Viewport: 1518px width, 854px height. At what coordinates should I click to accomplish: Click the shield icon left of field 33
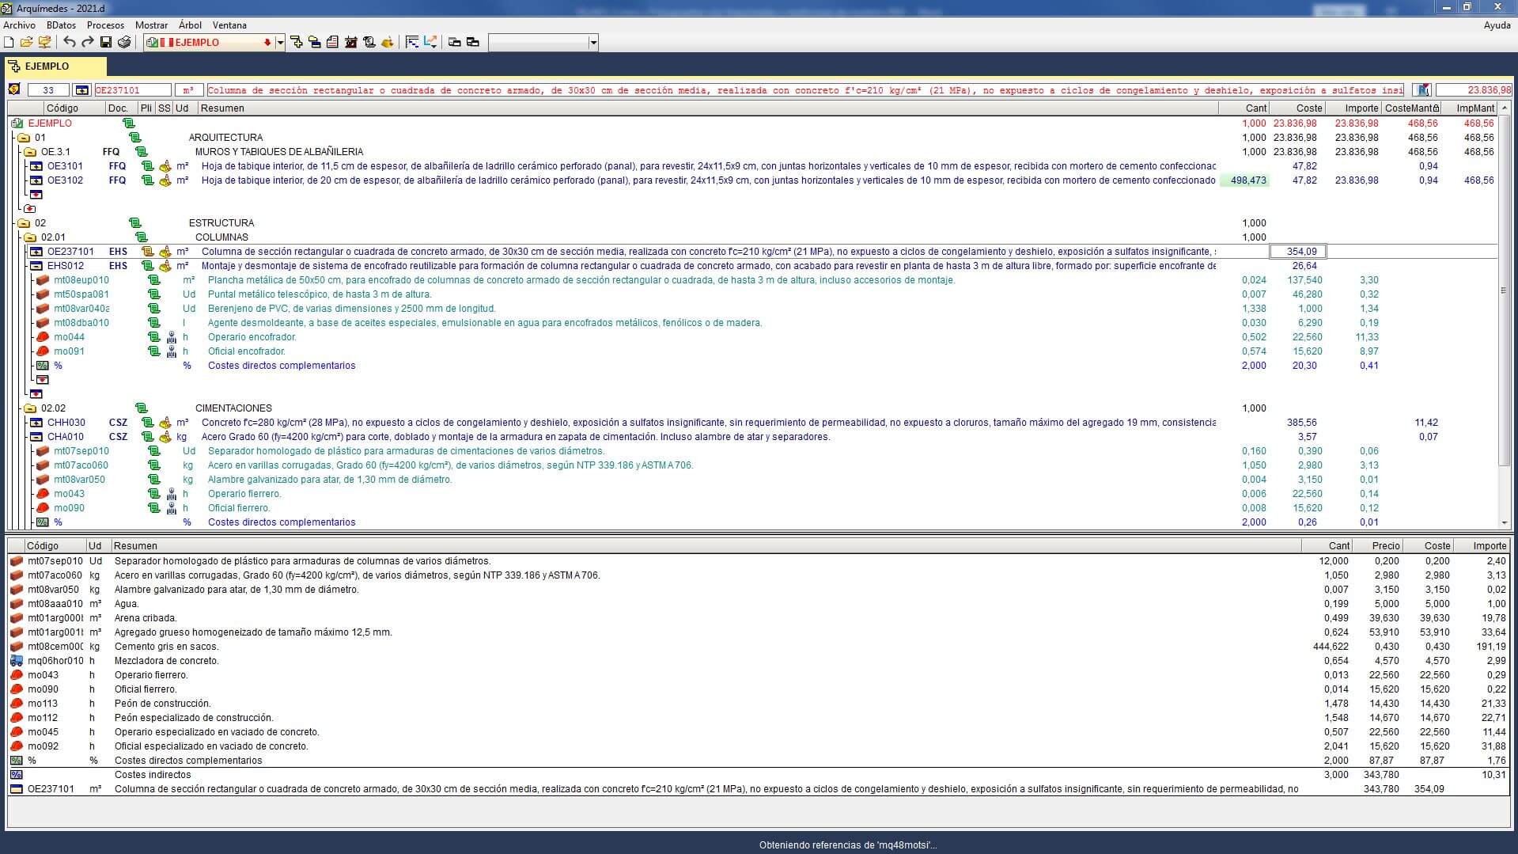tap(14, 90)
